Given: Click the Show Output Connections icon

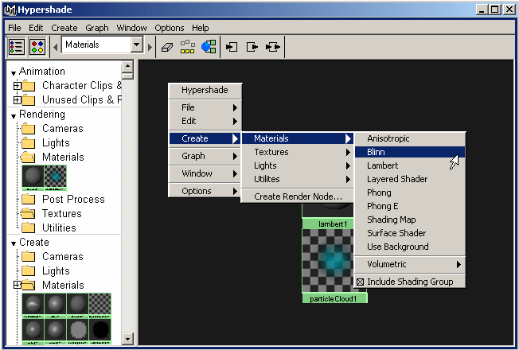Looking at the screenshot, I should [252, 47].
